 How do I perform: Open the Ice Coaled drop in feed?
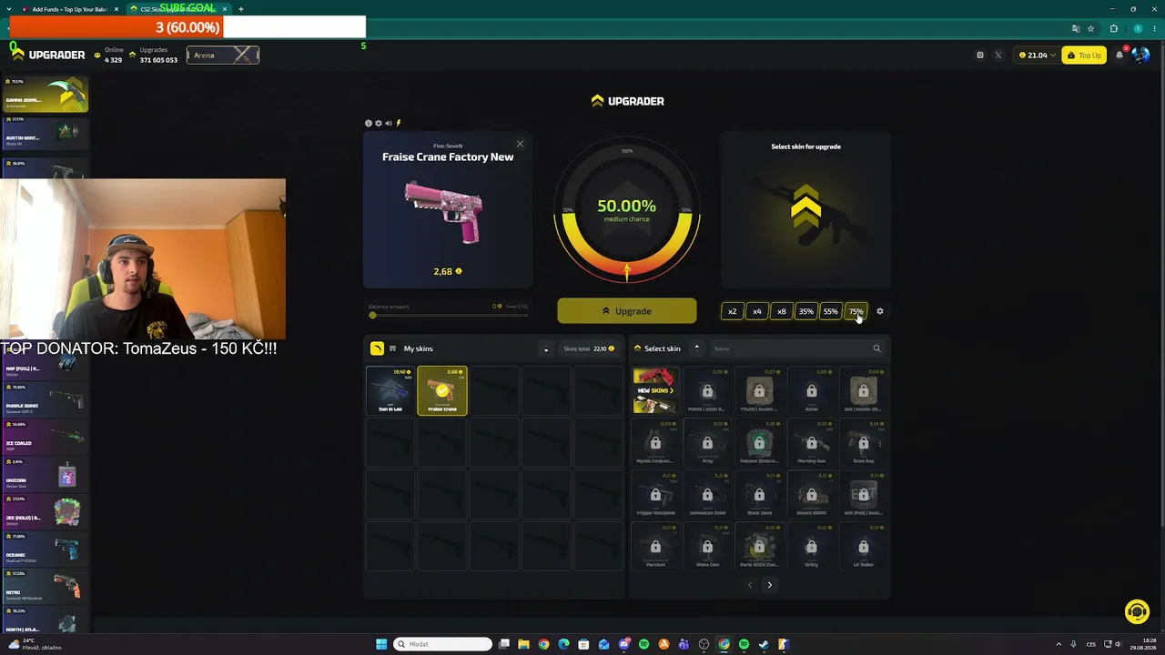coord(45,438)
